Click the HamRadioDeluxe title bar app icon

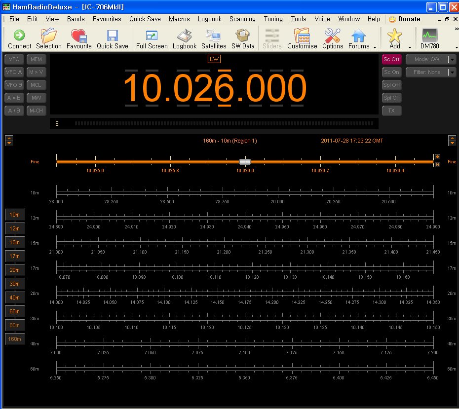pos(6,7)
